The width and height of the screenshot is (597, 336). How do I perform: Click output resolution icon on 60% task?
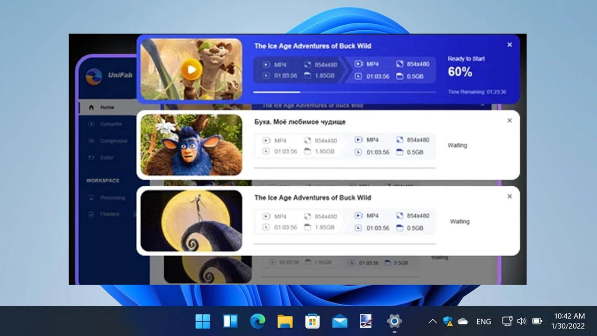400,64
